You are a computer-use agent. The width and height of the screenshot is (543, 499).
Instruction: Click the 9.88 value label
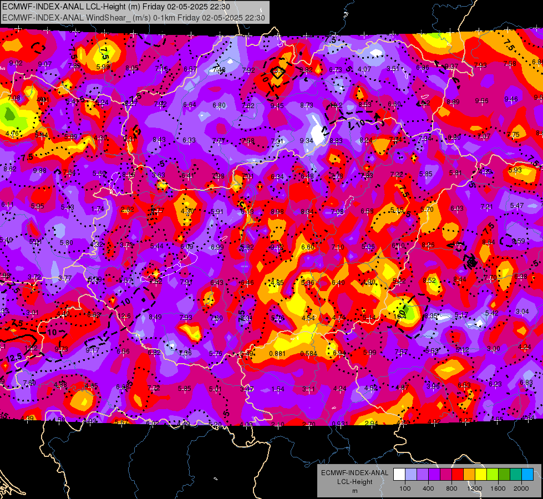click(x=39, y=171)
